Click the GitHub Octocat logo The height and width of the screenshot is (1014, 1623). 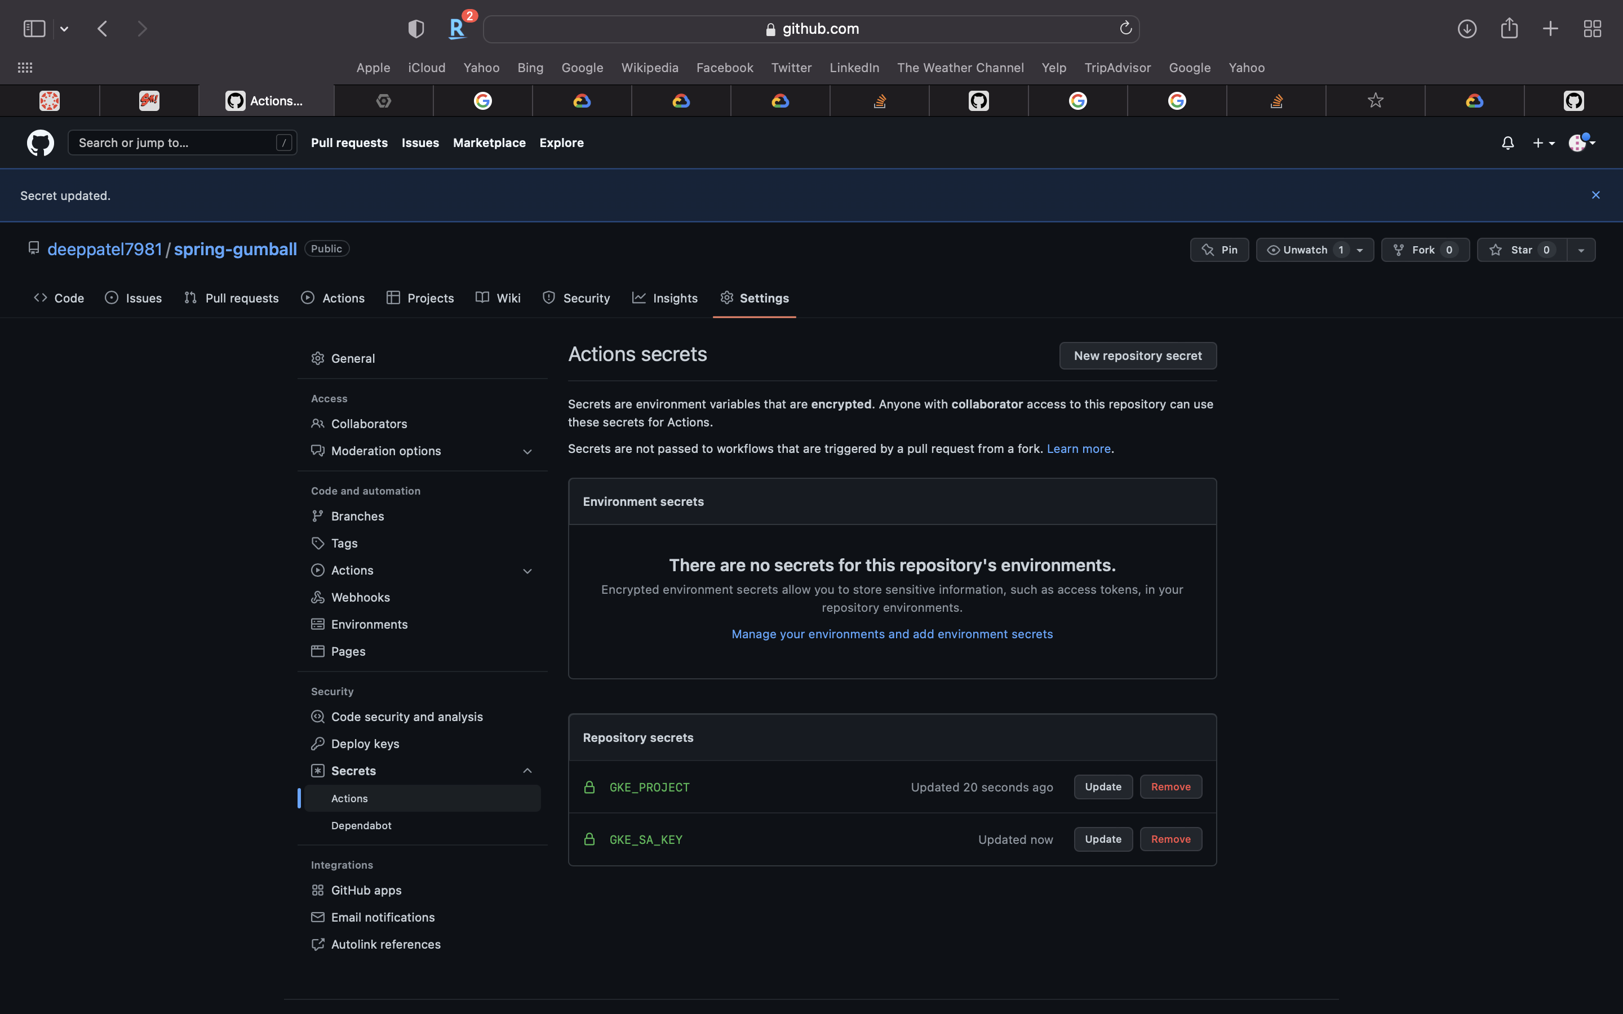pos(40,143)
